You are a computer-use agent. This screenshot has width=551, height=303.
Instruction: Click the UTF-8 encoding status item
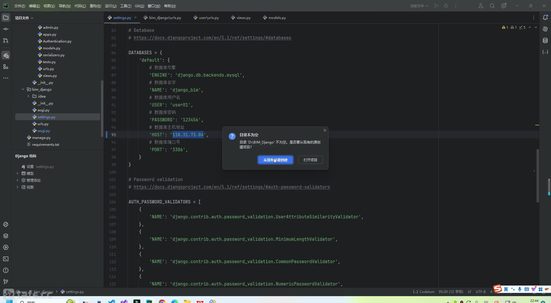click(x=481, y=292)
